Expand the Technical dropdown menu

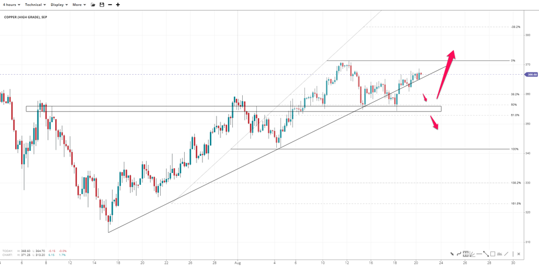(35, 5)
